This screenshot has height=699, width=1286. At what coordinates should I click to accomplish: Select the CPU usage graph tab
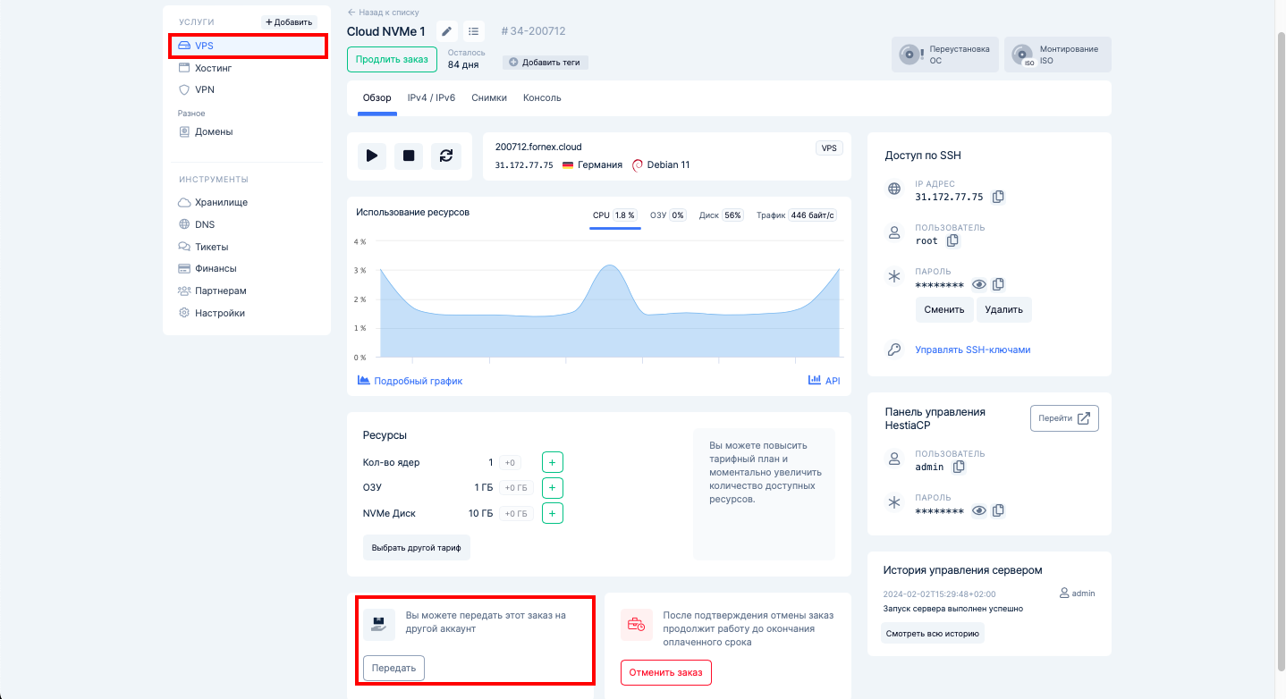tap(614, 215)
